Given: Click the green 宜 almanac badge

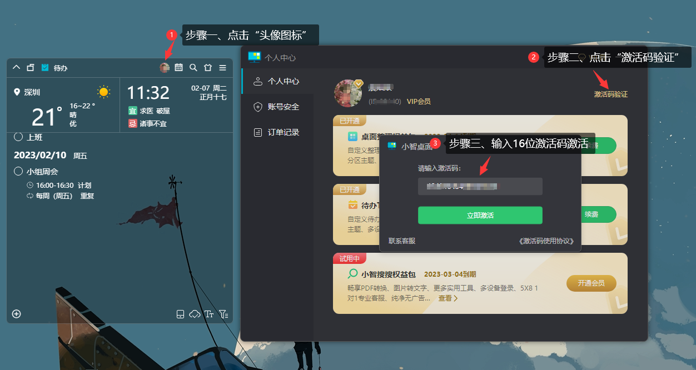Looking at the screenshot, I should 132,111.
